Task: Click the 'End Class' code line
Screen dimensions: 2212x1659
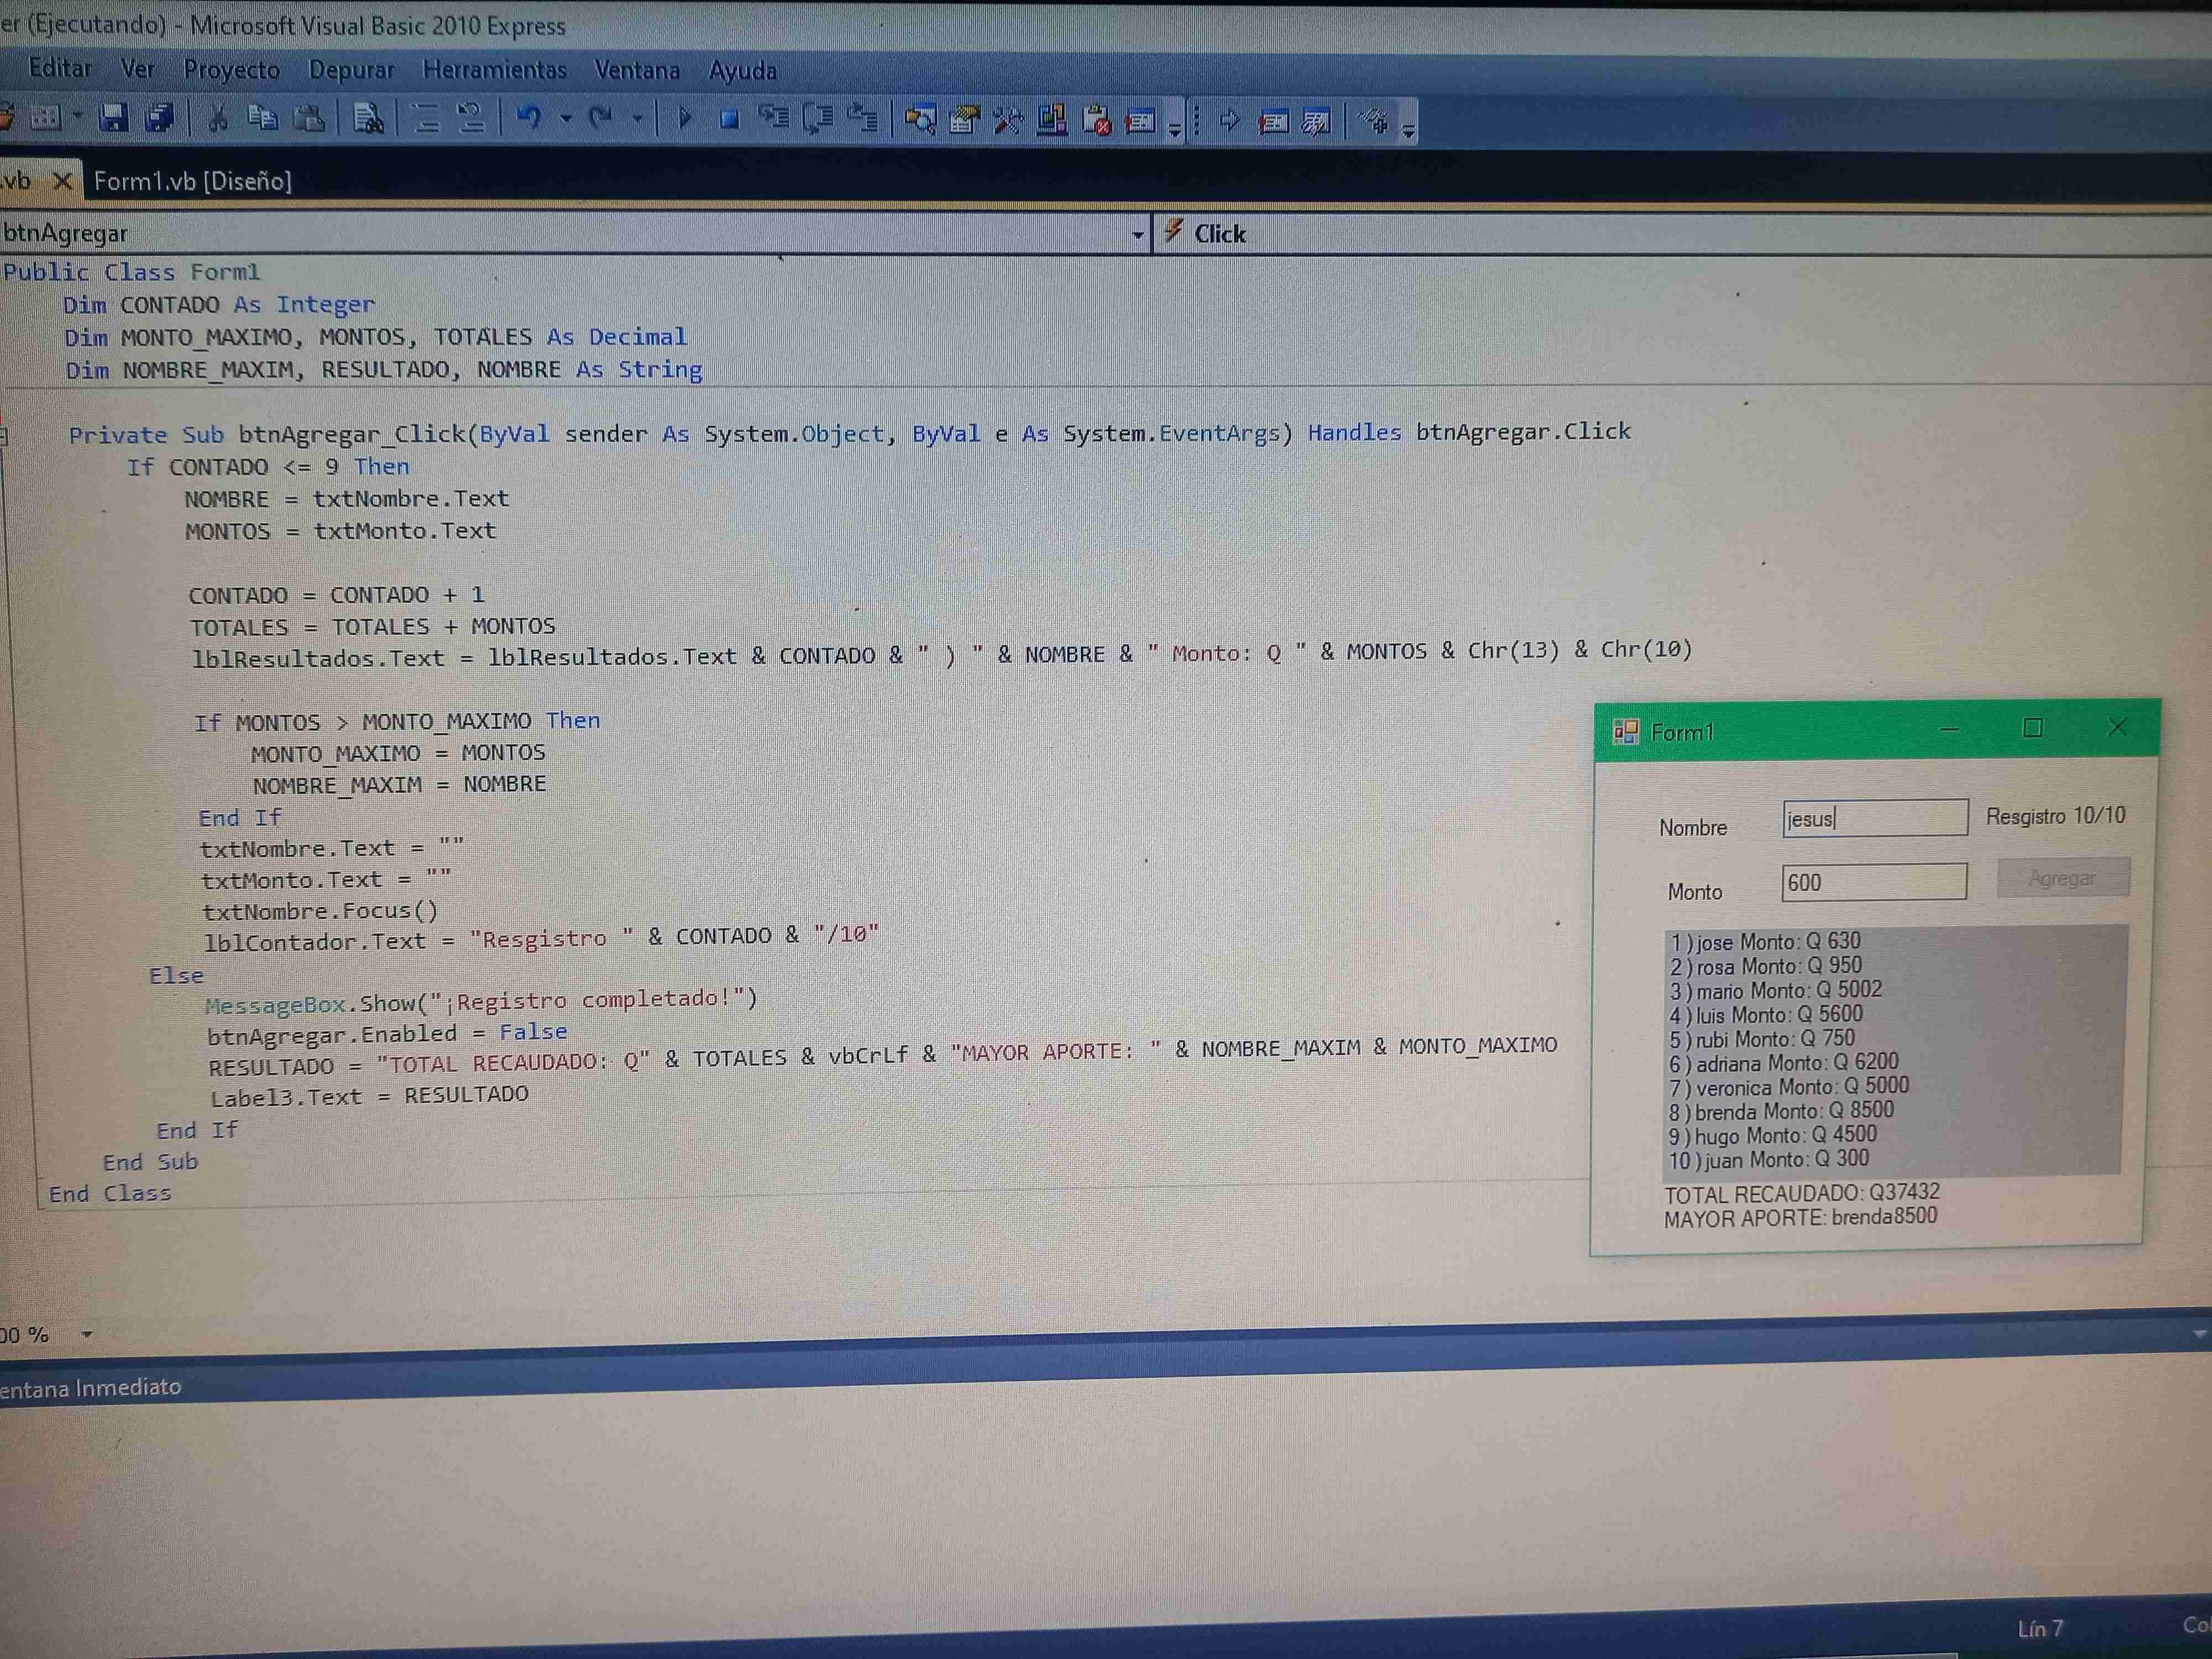Action: 110,1193
